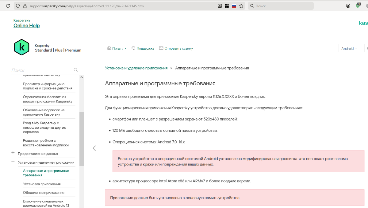Select Предоставление данных in sidebar

(38, 154)
